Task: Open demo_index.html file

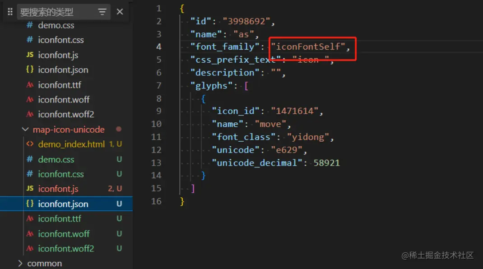Action: click(71, 144)
